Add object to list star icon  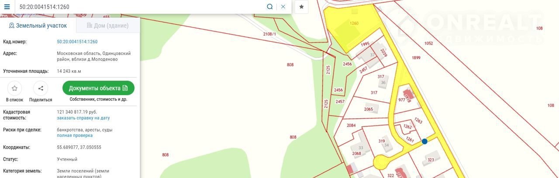(14, 89)
